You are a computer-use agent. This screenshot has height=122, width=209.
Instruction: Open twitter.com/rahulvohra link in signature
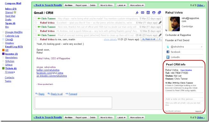pyautogui.click(x=48, y=70)
